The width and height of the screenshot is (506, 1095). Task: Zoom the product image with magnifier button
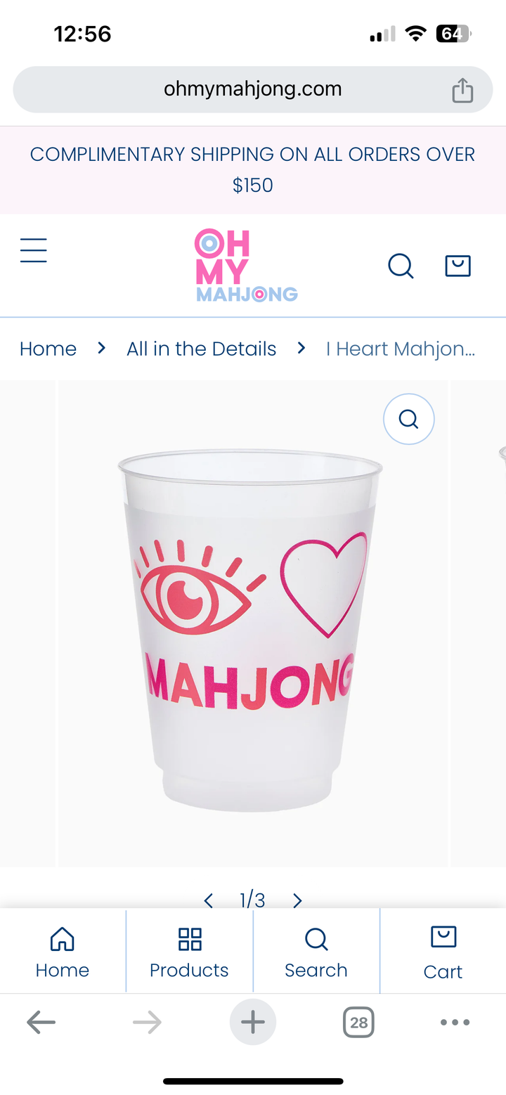tap(408, 419)
